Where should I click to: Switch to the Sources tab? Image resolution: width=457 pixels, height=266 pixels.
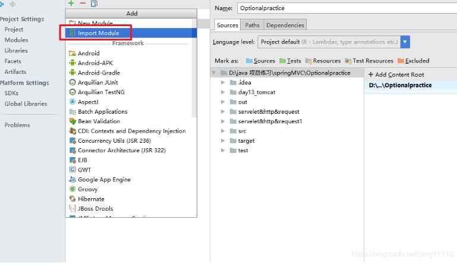pos(228,25)
